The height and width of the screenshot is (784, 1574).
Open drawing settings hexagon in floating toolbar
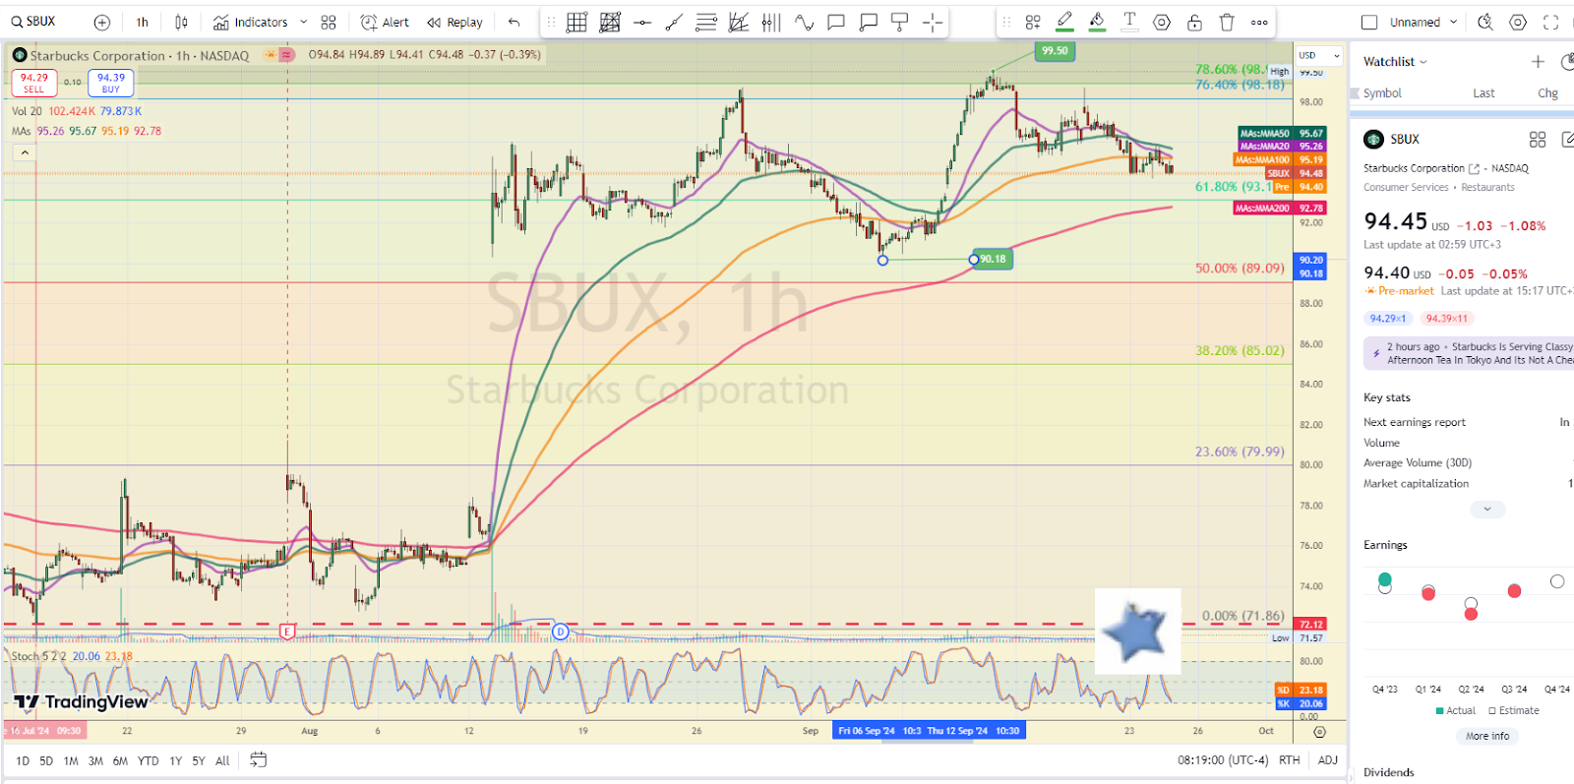(1162, 23)
